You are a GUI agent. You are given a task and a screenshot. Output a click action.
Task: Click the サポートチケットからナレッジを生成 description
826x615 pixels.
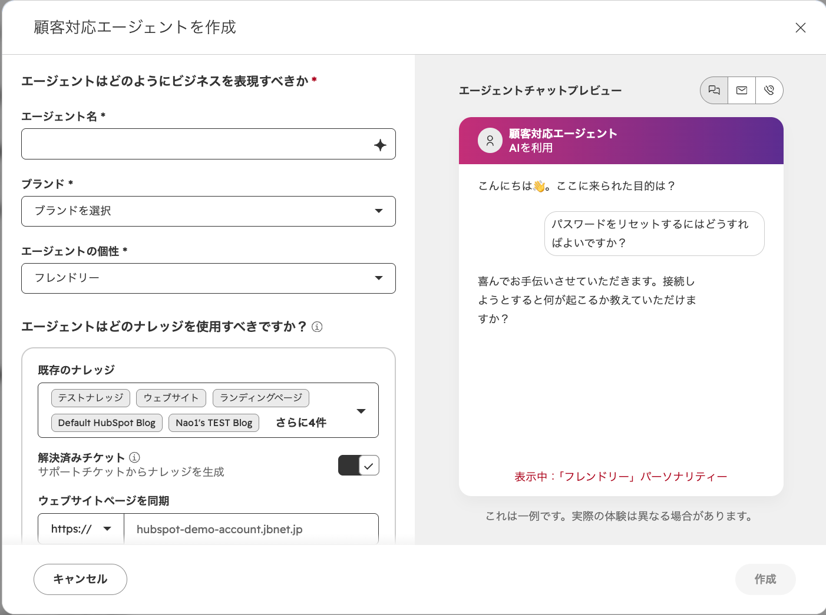point(131,472)
